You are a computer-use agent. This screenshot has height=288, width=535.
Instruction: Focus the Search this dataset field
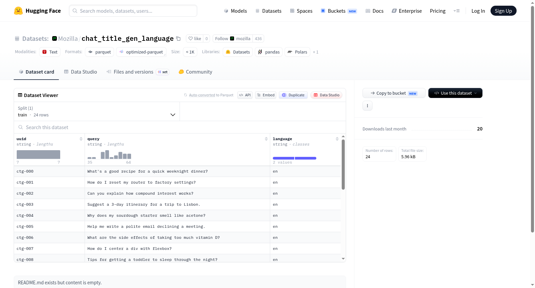pos(180,127)
